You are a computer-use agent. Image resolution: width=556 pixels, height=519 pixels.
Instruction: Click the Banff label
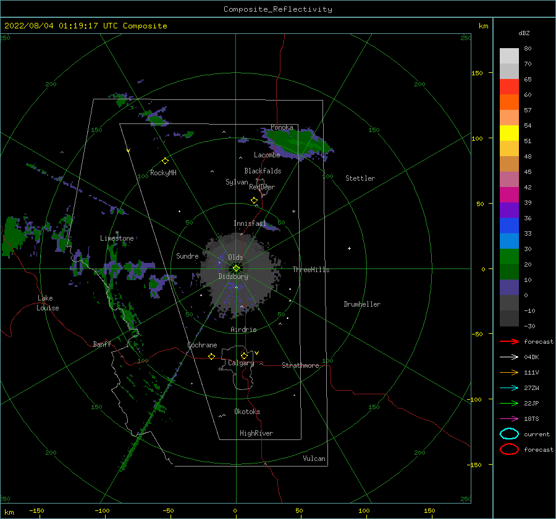[102, 344]
